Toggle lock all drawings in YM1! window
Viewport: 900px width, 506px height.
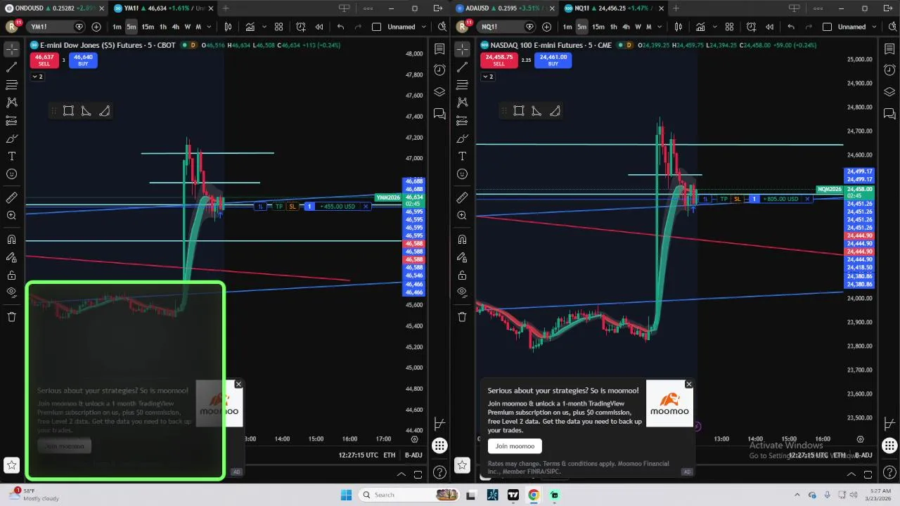point(12,275)
